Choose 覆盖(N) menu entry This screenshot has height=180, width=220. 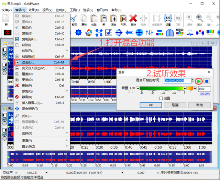pyautogui.click(x=42, y=74)
